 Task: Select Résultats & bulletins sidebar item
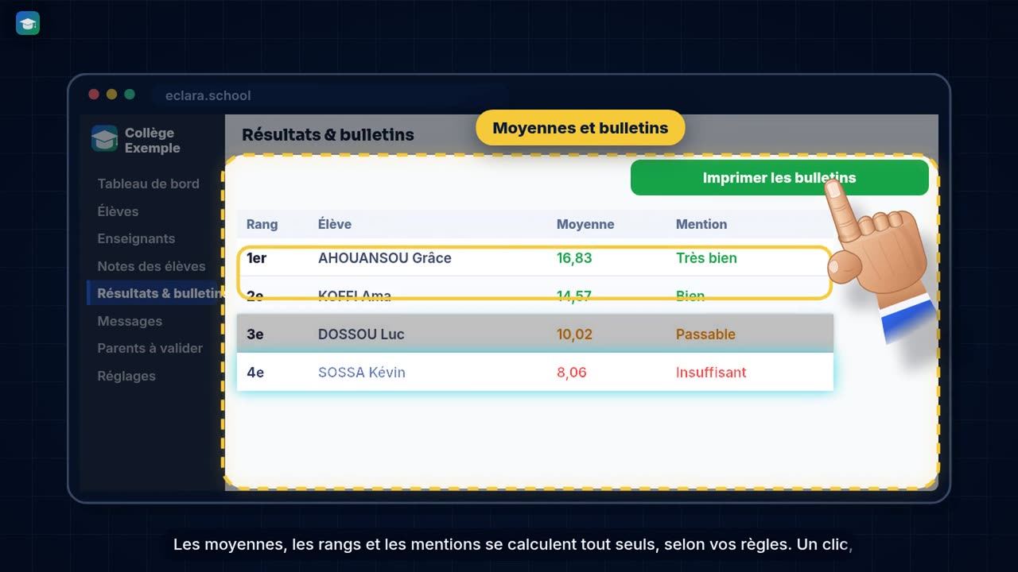[x=156, y=293]
